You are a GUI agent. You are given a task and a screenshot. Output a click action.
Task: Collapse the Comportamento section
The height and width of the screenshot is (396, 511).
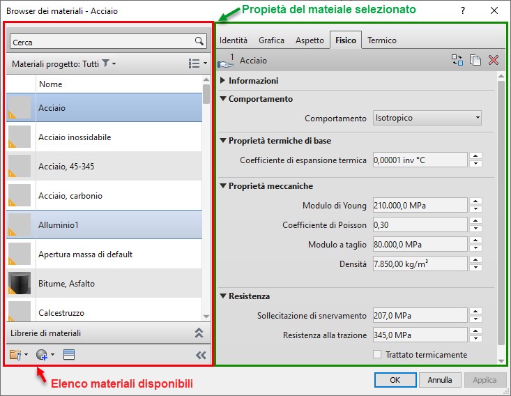click(223, 98)
